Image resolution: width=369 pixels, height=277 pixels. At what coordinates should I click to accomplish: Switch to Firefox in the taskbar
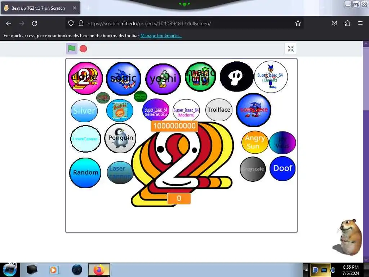click(99, 270)
